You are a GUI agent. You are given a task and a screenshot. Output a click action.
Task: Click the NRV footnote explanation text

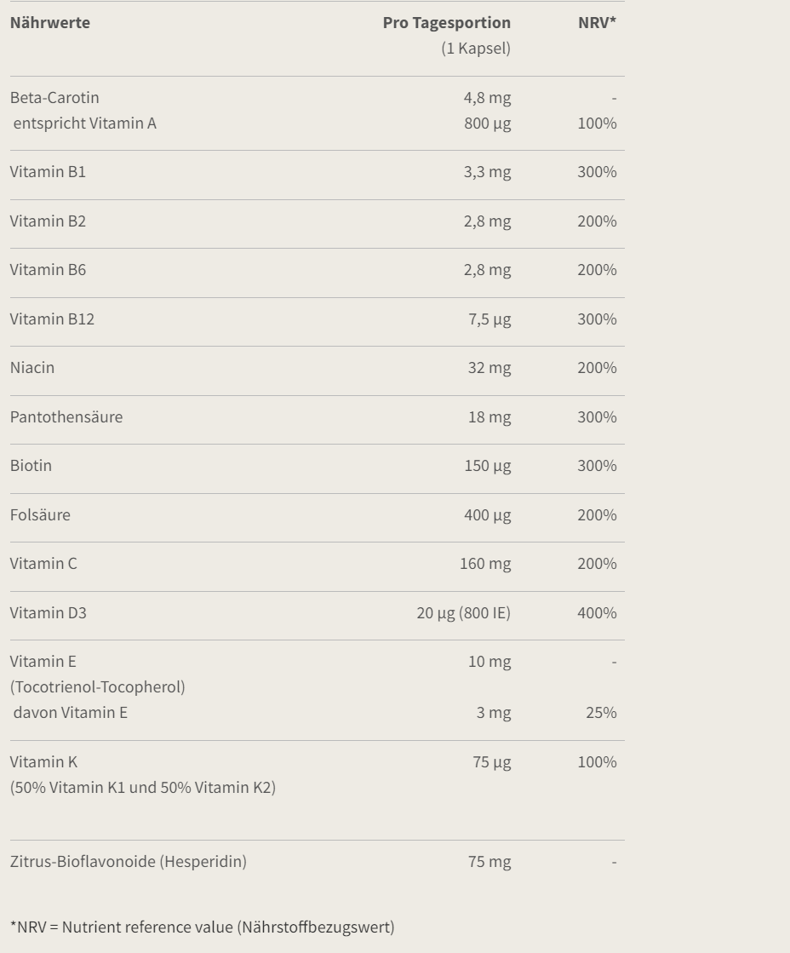coord(203,927)
